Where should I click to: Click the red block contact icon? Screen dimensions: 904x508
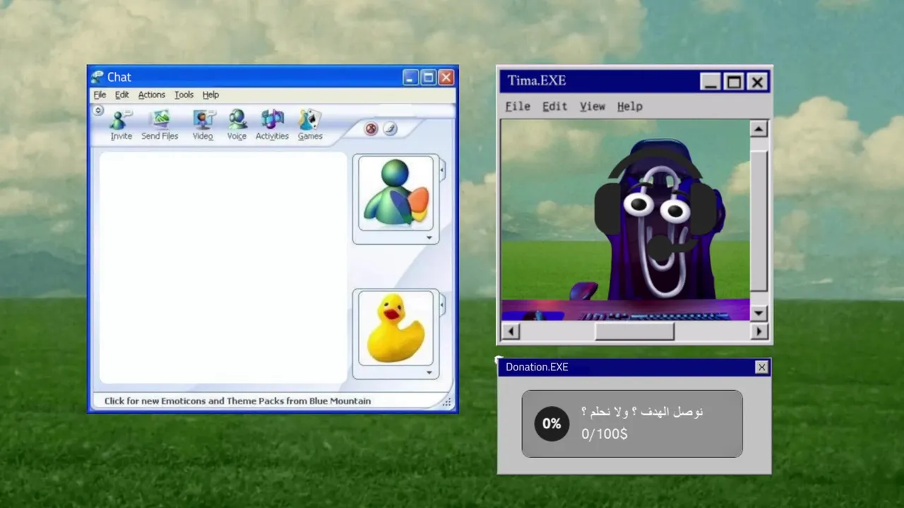(371, 128)
